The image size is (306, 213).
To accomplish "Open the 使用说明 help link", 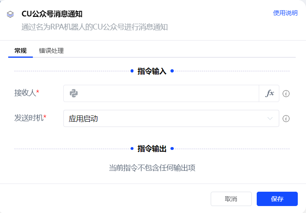I will click(285, 13).
